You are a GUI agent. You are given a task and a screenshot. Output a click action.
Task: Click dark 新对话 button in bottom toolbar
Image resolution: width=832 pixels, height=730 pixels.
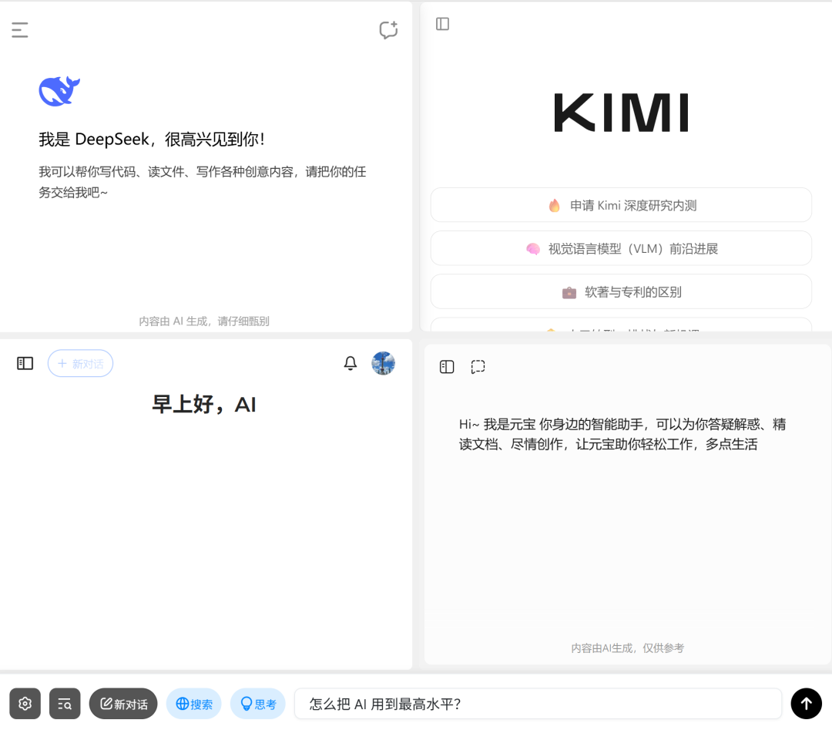coord(123,704)
